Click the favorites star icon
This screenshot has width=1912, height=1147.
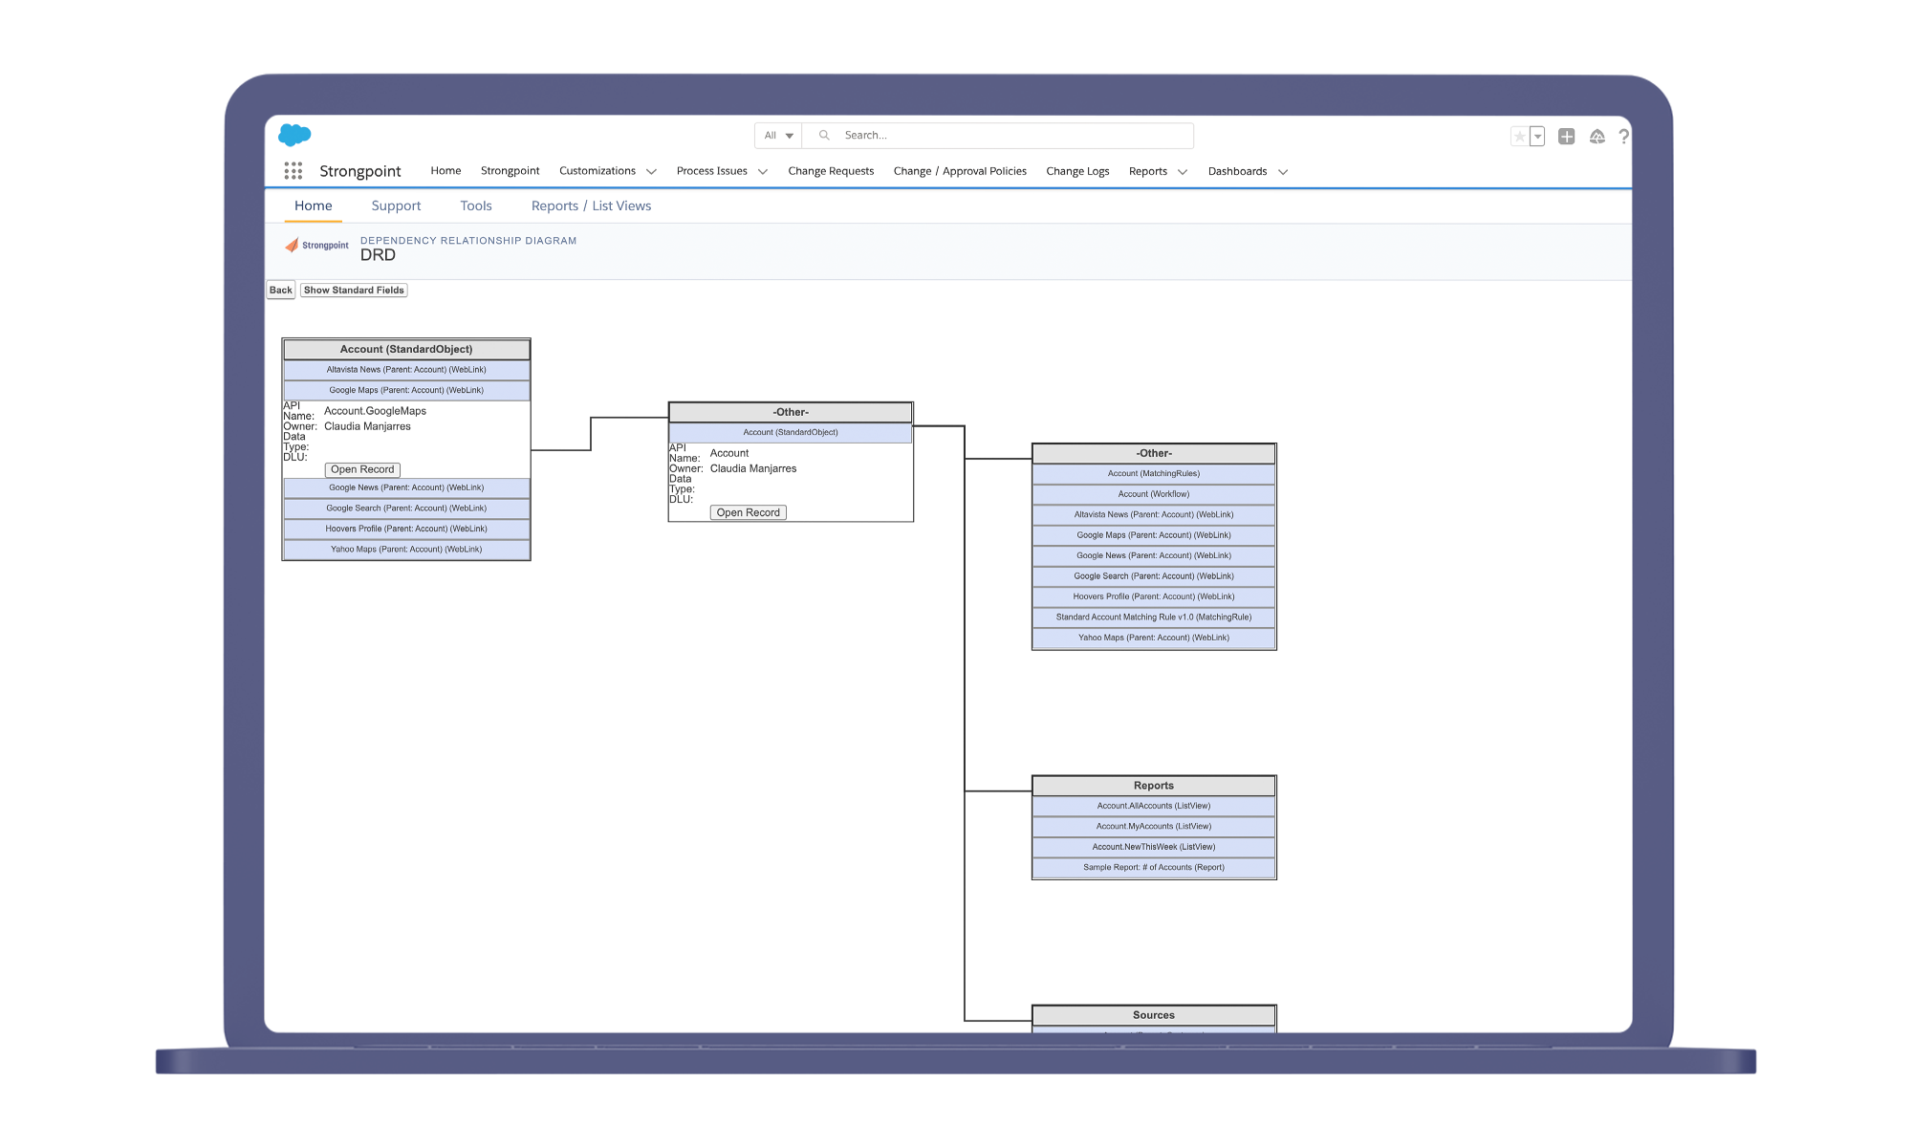[1519, 137]
